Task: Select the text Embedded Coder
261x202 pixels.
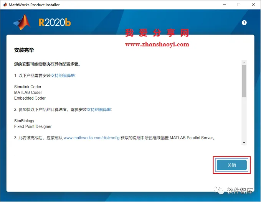Action: point(30,98)
